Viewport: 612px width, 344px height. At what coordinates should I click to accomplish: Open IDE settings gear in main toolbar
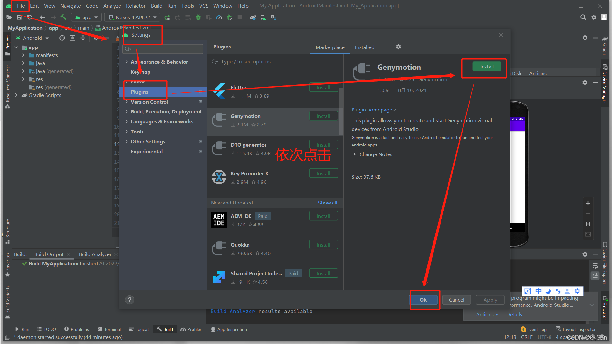[594, 17]
